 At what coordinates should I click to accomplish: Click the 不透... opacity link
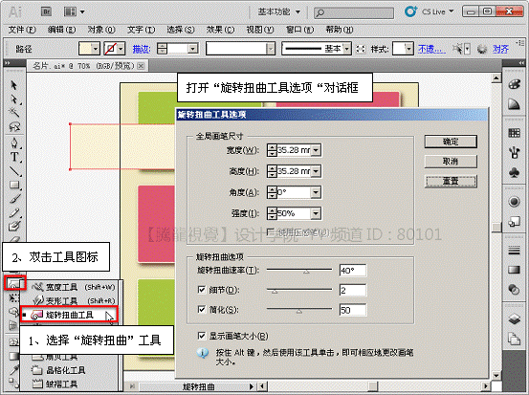(x=431, y=49)
